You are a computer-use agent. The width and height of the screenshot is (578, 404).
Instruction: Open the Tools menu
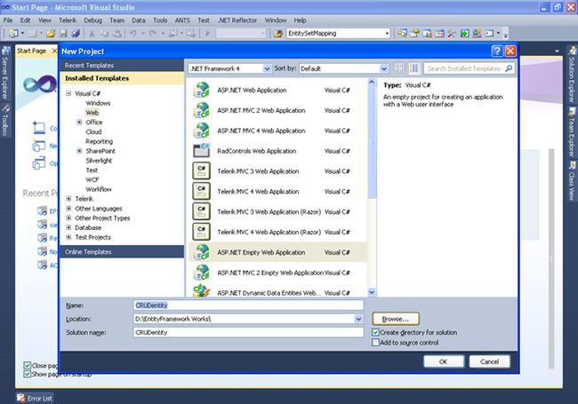(160, 20)
